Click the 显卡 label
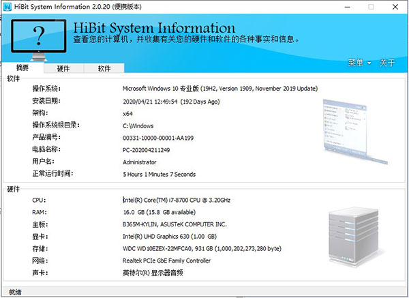 [40, 237]
